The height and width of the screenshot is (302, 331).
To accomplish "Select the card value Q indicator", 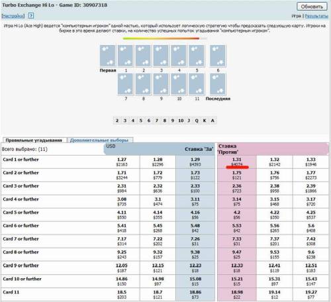I will pyautogui.click(x=197, y=121).
